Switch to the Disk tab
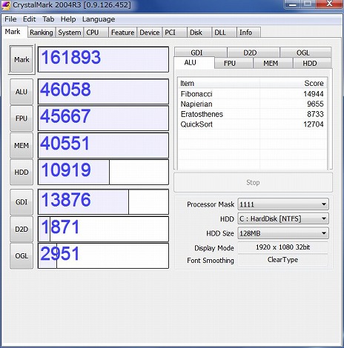 (199, 33)
